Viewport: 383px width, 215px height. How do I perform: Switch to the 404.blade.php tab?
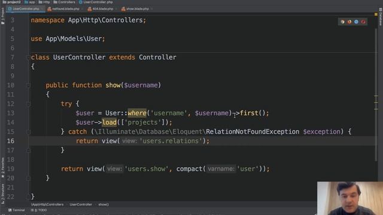pyautogui.click(x=103, y=9)
